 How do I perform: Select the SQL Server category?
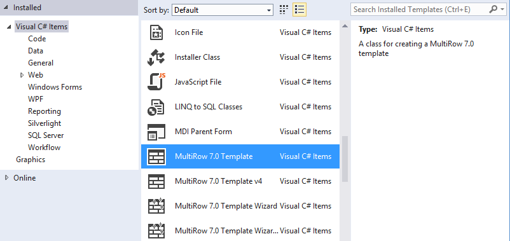click(46, 135)
